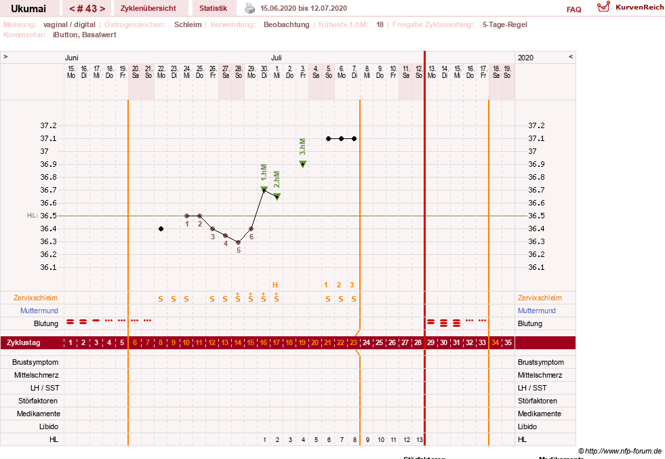Click the S mucus symbol on June 22

click(161, 299)
